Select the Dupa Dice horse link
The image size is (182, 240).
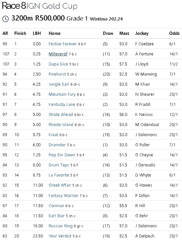coord(58,64)
